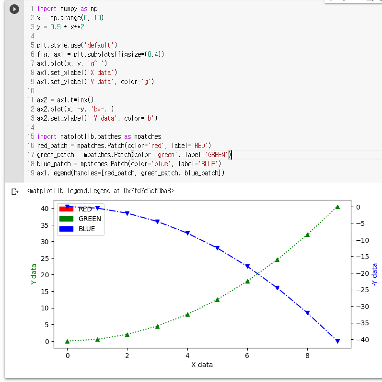Click the 'X data' axis label
Viewport: 382px width, 382px height.
(x=202, y=365)
